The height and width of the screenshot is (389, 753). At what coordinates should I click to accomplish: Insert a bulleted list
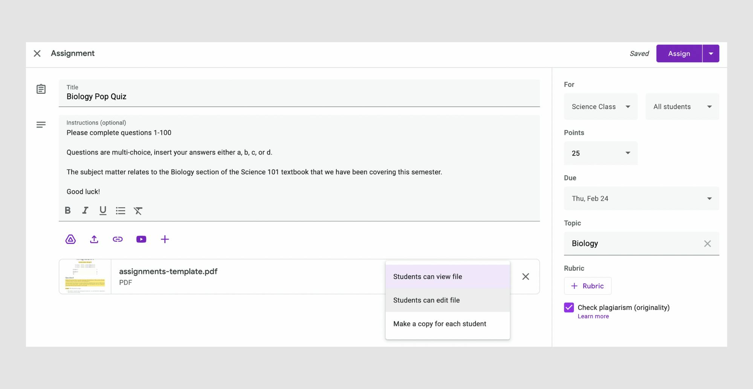(121, 211)
